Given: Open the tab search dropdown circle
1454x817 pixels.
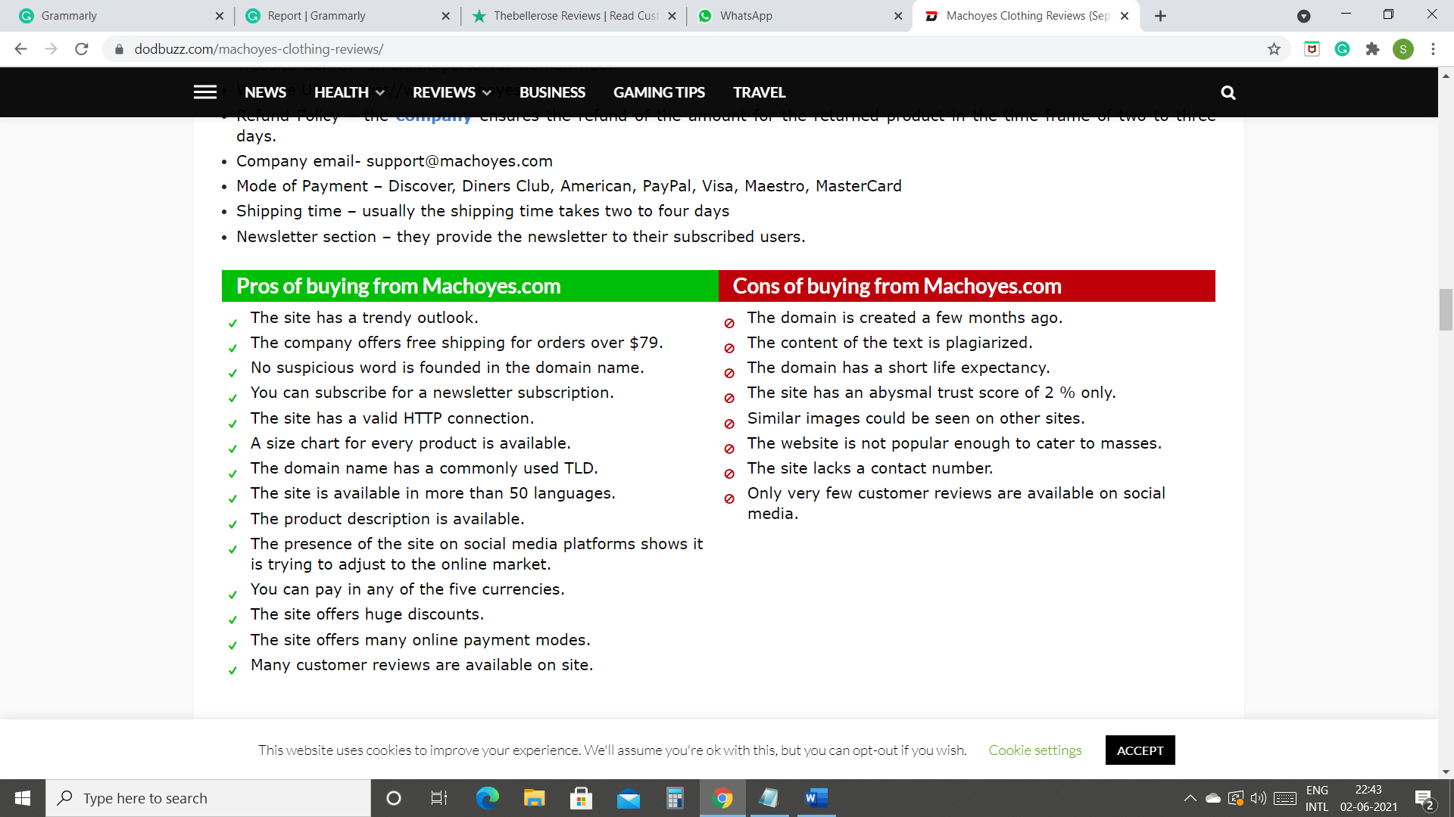Looking at the screenshot, I should 1303,16.
